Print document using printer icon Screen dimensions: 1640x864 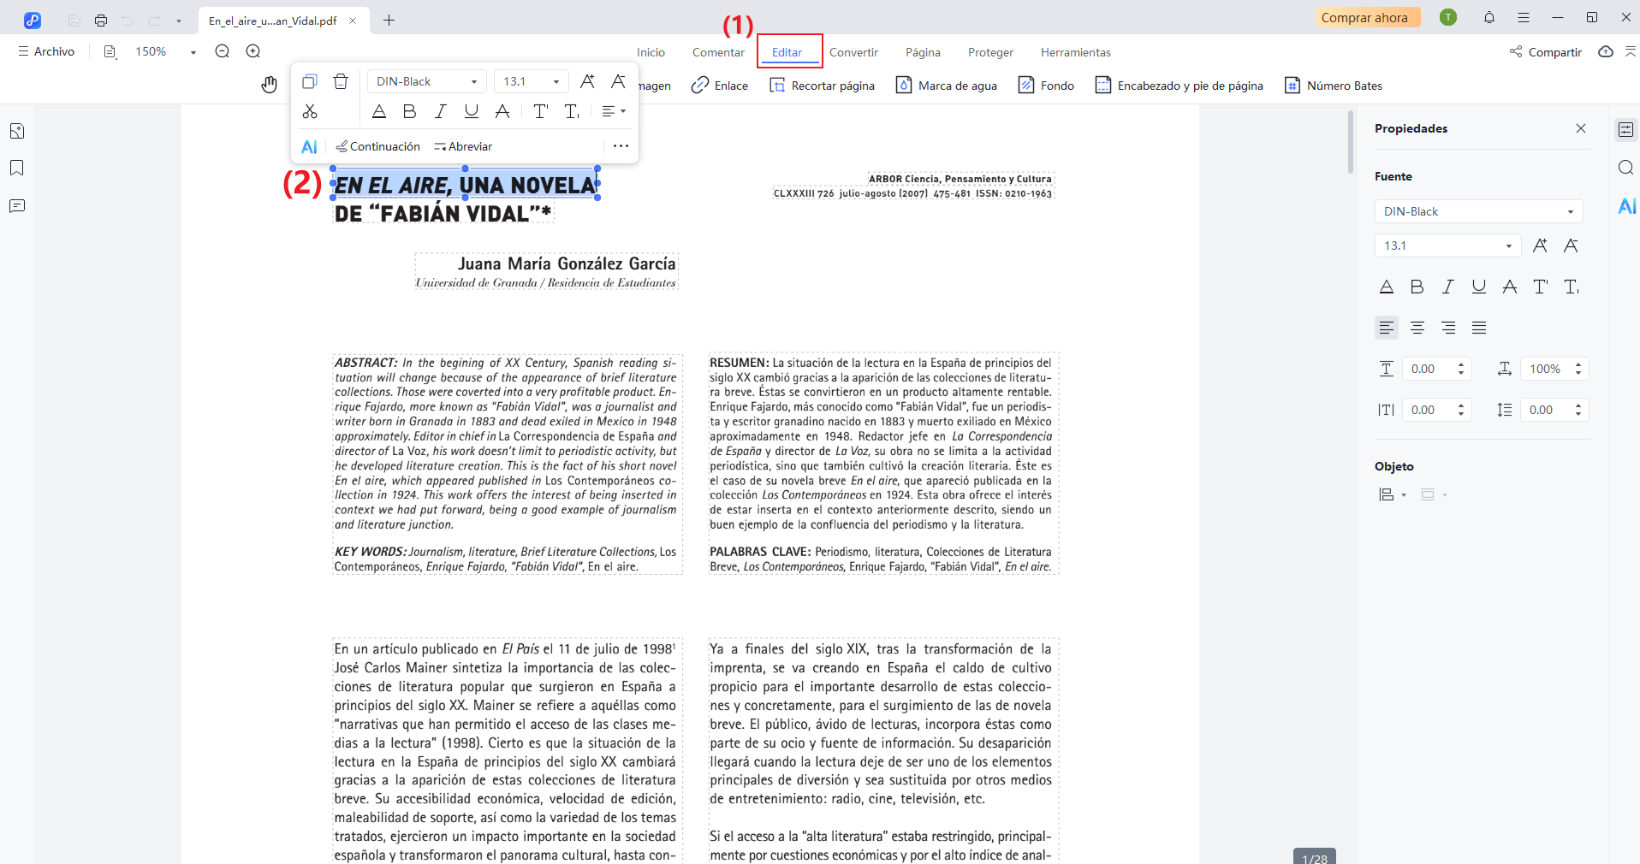click(x=101, y=20)
